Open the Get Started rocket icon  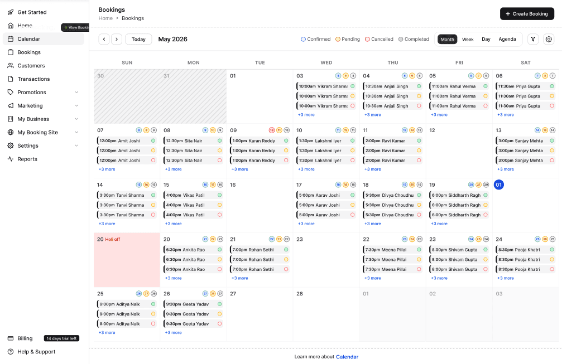[x=11, y=12]
